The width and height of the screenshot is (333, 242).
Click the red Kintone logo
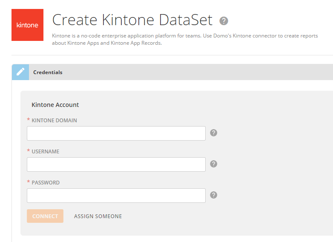click(x=27, y=25)
